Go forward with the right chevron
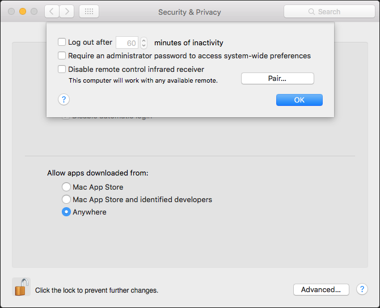Image resolution: width=380 pixels, height=308 pixels. click(x=67, y=11)
